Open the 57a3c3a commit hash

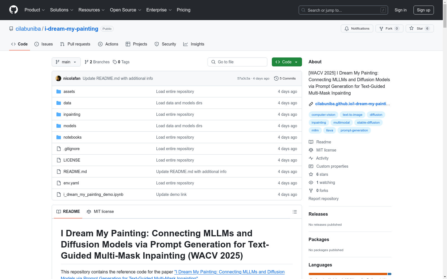point(244,78)
